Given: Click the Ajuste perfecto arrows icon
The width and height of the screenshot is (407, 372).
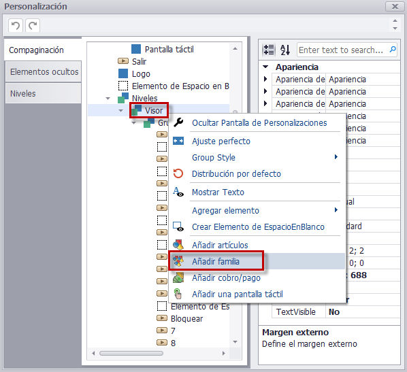Looking at the screenshot, I should coord(178,141).
